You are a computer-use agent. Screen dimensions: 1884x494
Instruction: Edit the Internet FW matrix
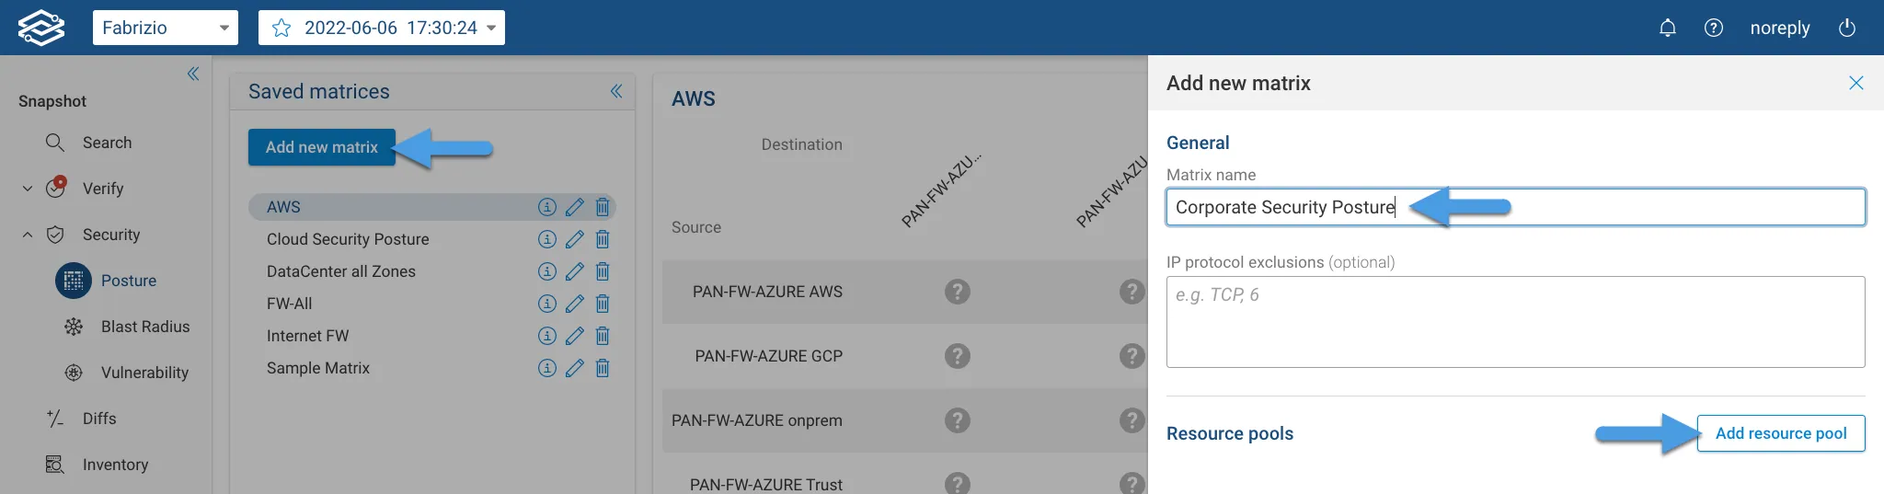click(575, 336)
